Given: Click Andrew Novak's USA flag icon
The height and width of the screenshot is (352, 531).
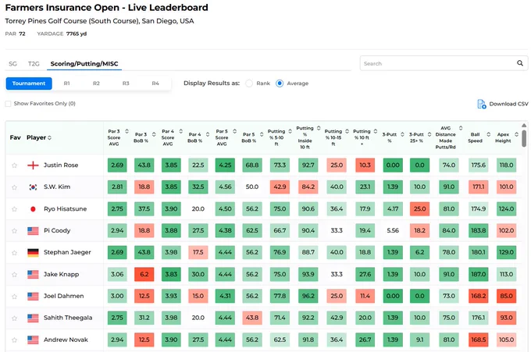Looking at the screenshot, I should click(x=33, y=340).
